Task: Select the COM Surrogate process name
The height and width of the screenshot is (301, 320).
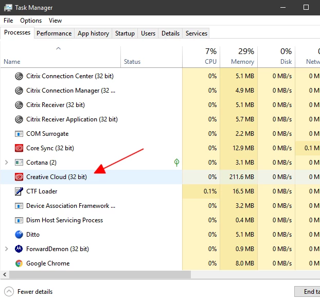Action: tap(47, 134)
